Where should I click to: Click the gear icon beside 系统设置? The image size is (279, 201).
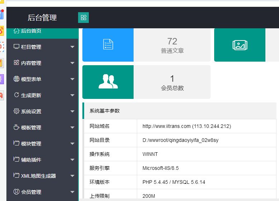pos(16,111)
